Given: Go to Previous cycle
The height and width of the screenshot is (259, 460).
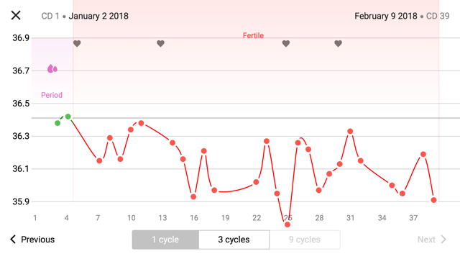Looking at the screenshot, I should tap(32, 240).
